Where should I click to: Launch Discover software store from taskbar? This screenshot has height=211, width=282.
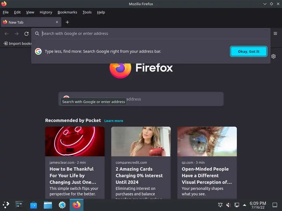coord(33,205)
